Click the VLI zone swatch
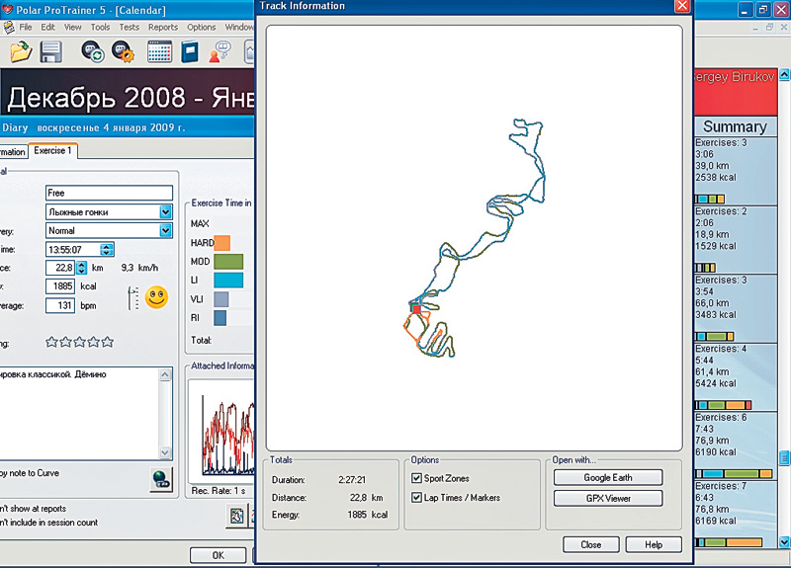Viewport: 791px width, 568px height. click(x=220, y=299)
